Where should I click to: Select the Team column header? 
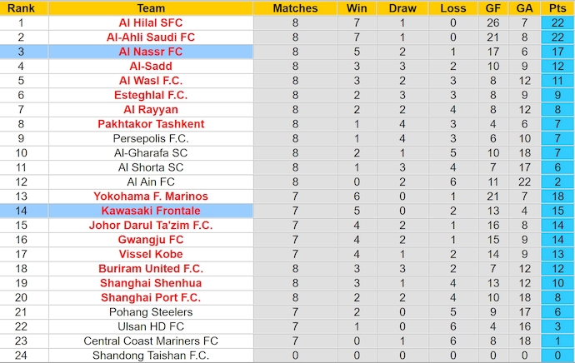click(x=150, y=8)
